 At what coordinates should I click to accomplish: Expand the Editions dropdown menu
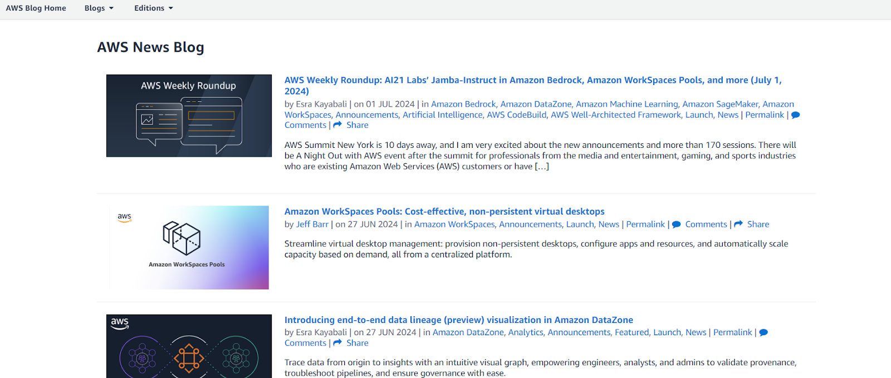(154, 8)
